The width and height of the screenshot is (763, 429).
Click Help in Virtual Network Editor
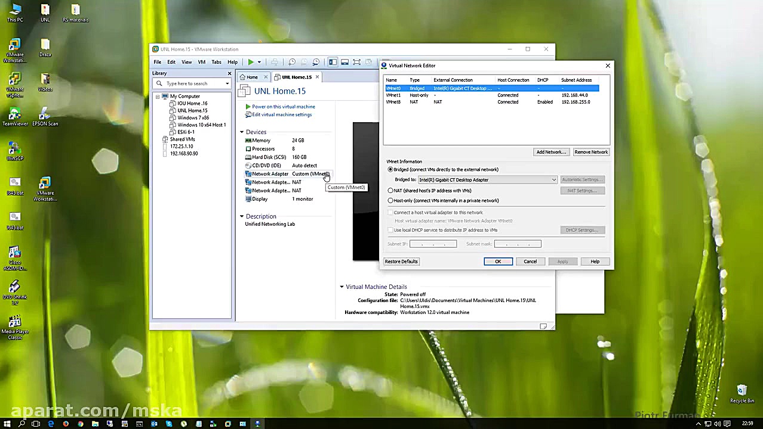click(595, 262)
